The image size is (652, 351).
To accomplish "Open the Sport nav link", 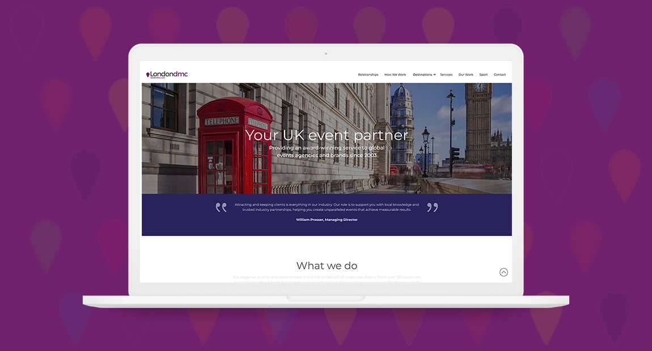I will (x=483, y=75).
